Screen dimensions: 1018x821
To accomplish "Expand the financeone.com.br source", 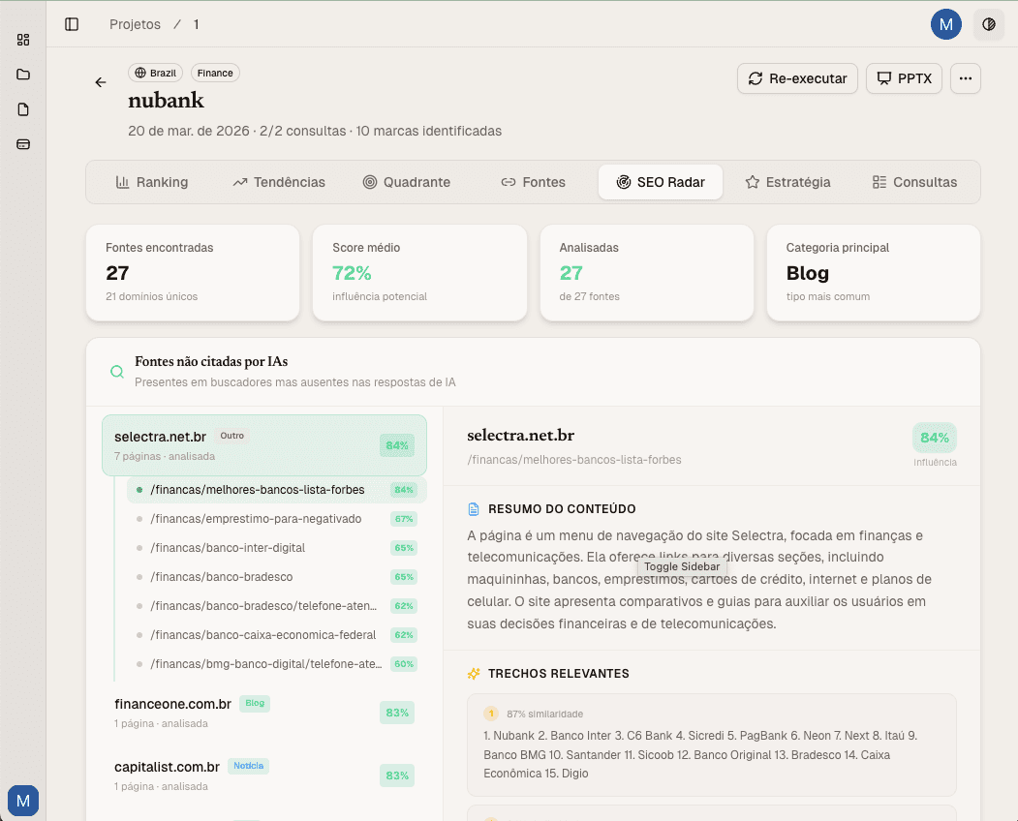I will pos(264,713).
